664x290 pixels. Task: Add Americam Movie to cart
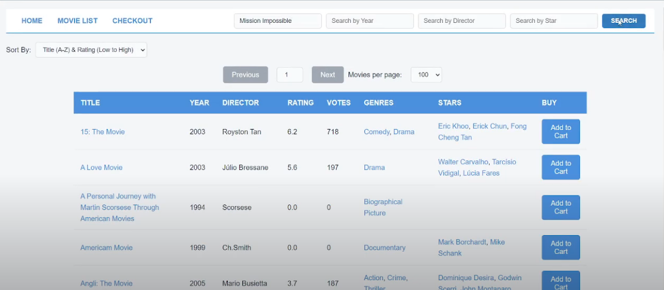(x=561, y=248)
